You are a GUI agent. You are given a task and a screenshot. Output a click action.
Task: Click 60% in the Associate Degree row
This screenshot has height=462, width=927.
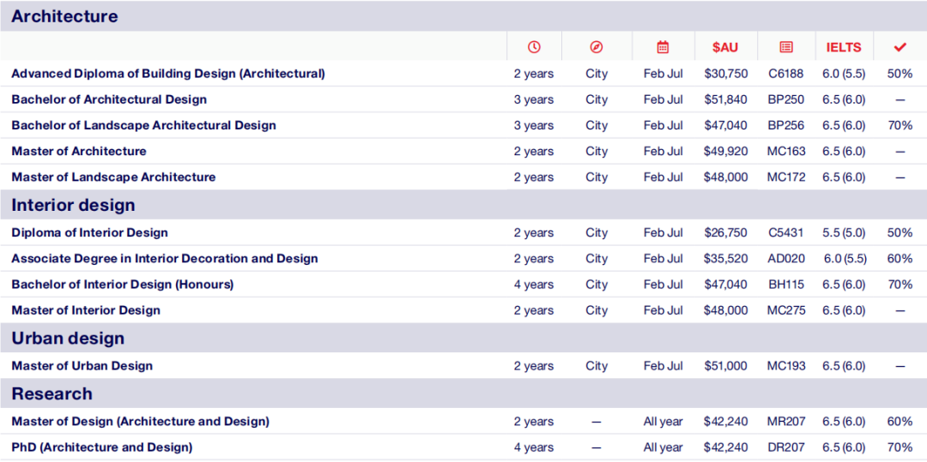(x=900, y=259)
